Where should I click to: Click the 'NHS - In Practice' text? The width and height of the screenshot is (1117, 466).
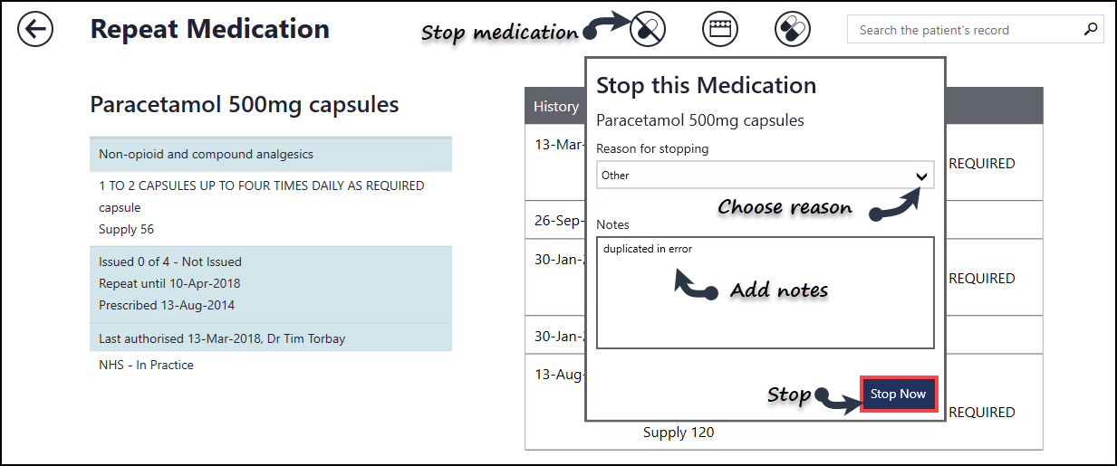pos(146,365)
